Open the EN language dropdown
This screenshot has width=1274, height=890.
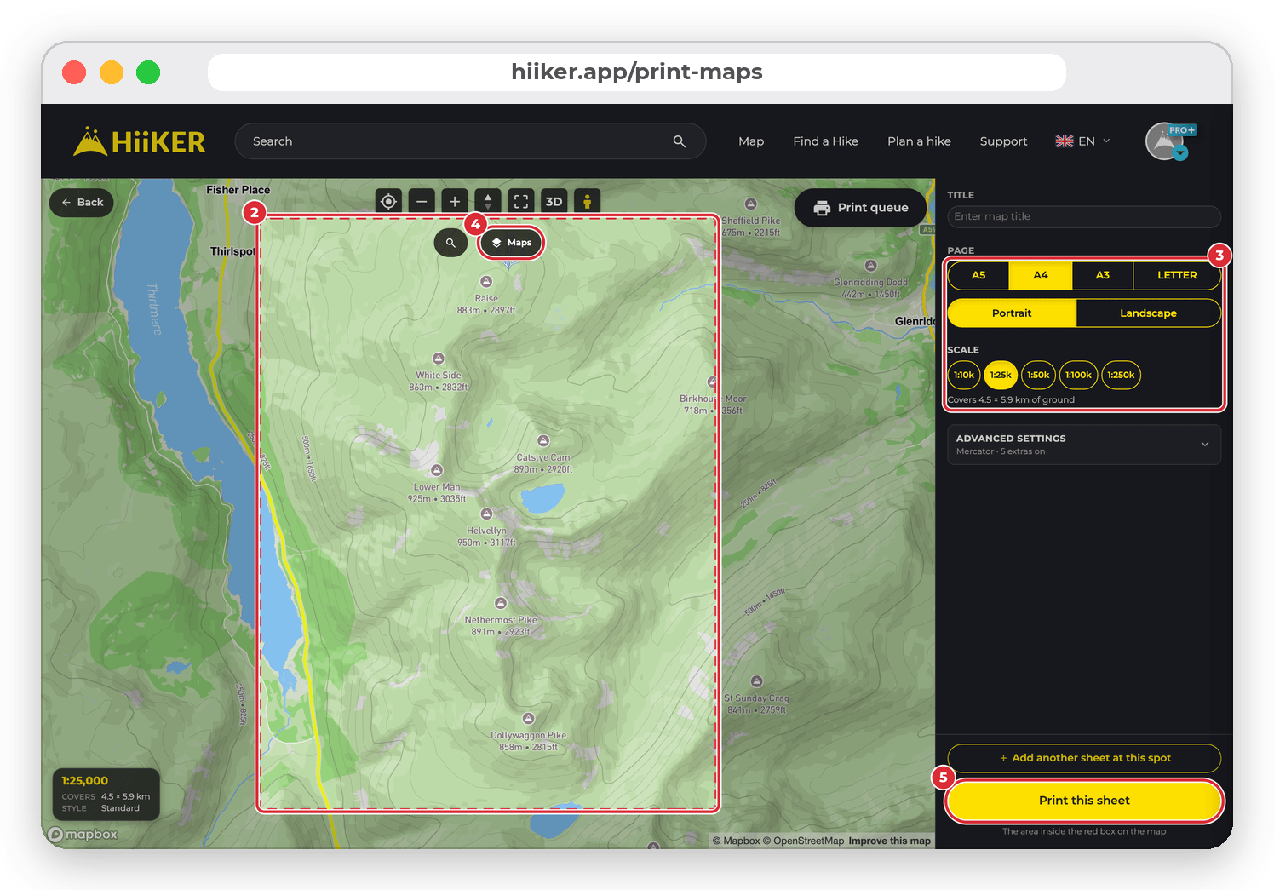[1082, 141]
